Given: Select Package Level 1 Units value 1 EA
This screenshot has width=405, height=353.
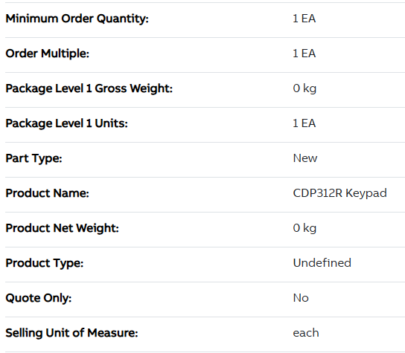Looking at the screenshot, I should [304, 123].
